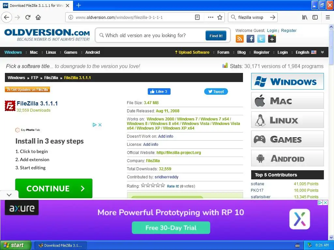Toggle reader view in address bar

coord(197,17)
